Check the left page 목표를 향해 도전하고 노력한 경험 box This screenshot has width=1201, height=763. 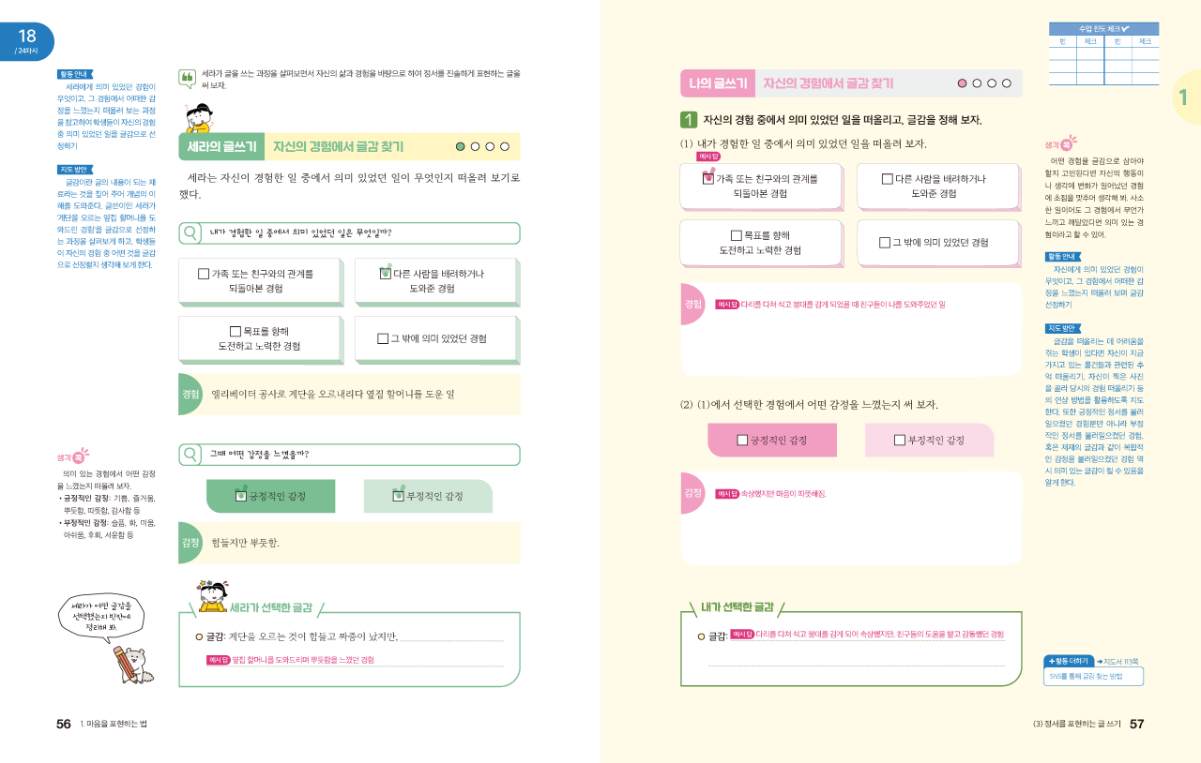point(236,332)
